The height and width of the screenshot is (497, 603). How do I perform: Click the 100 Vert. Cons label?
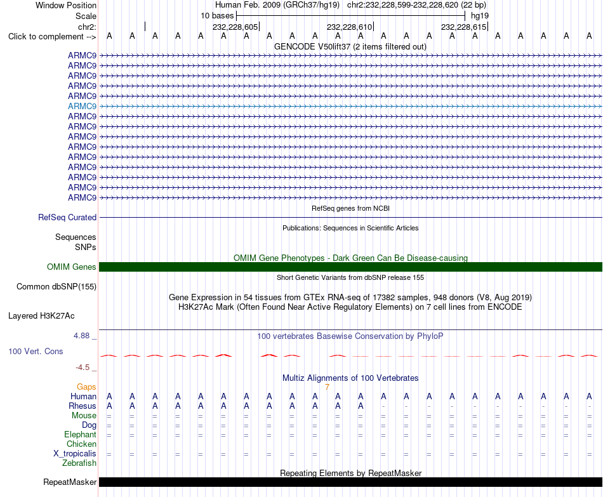pos(36,351)
